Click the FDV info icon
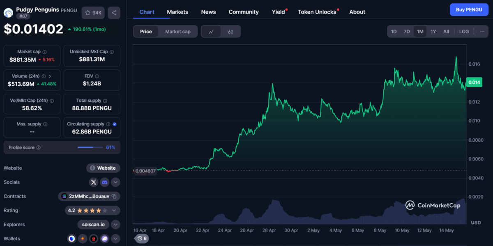Viewport: 493px width, 246px height. (x=97, y=76)
